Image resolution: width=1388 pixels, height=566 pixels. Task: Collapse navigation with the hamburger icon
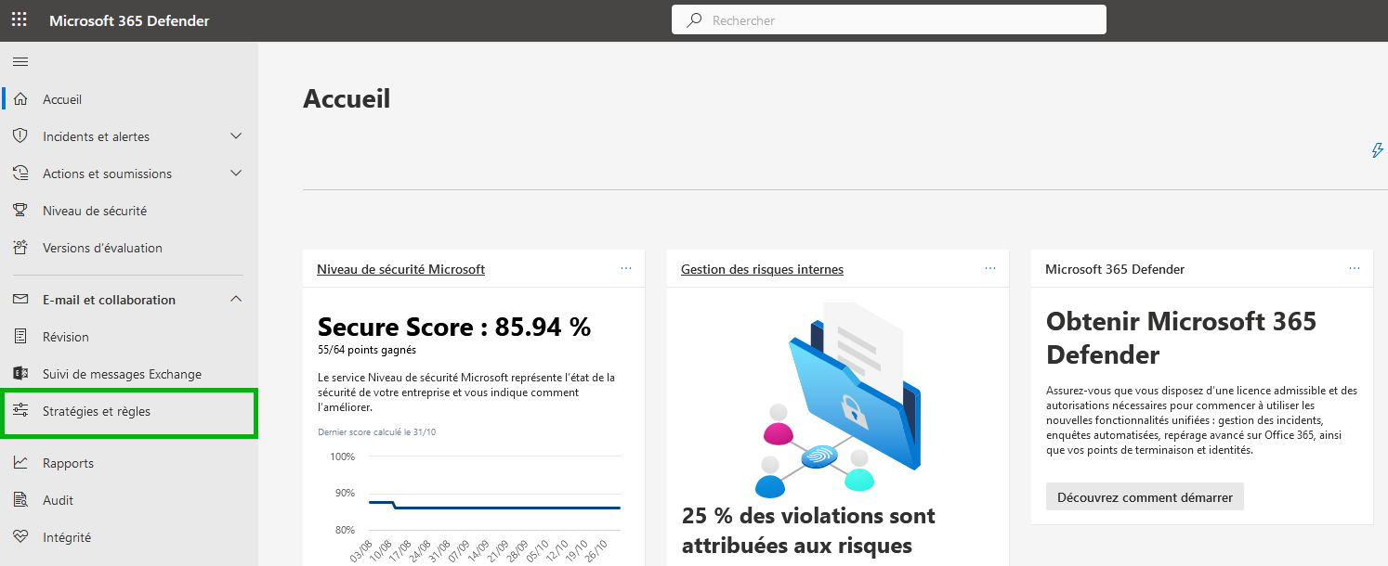20,62
